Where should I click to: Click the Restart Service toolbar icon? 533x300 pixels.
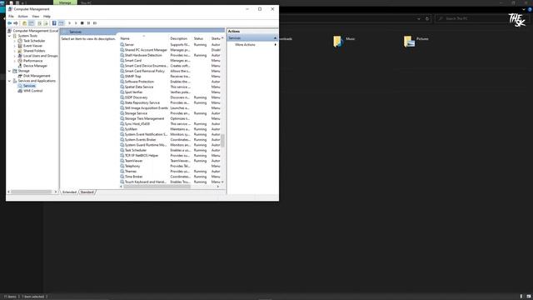click(x=95, y=23)
